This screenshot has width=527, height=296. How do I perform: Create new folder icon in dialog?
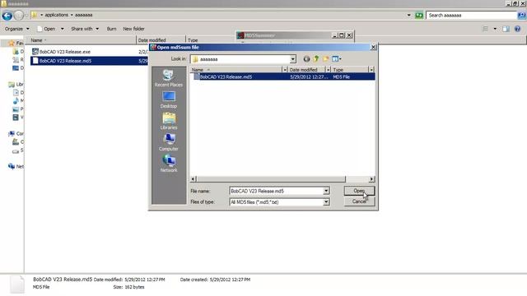(325, 59)
